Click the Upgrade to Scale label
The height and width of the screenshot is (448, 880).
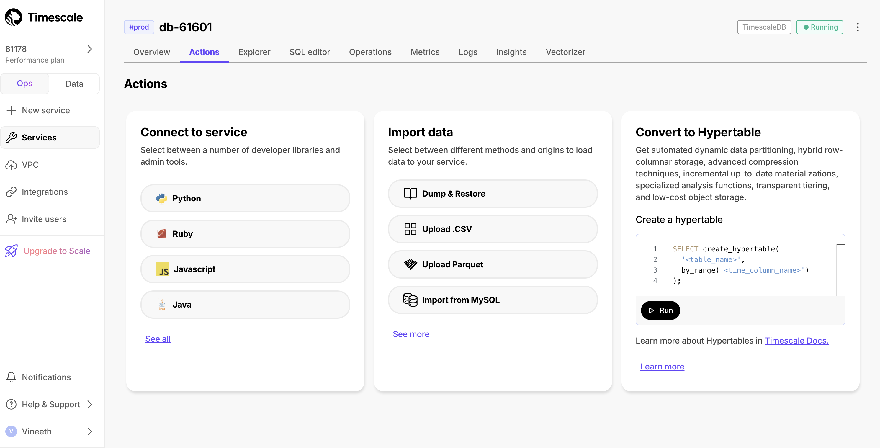click(x=57, y=251)
